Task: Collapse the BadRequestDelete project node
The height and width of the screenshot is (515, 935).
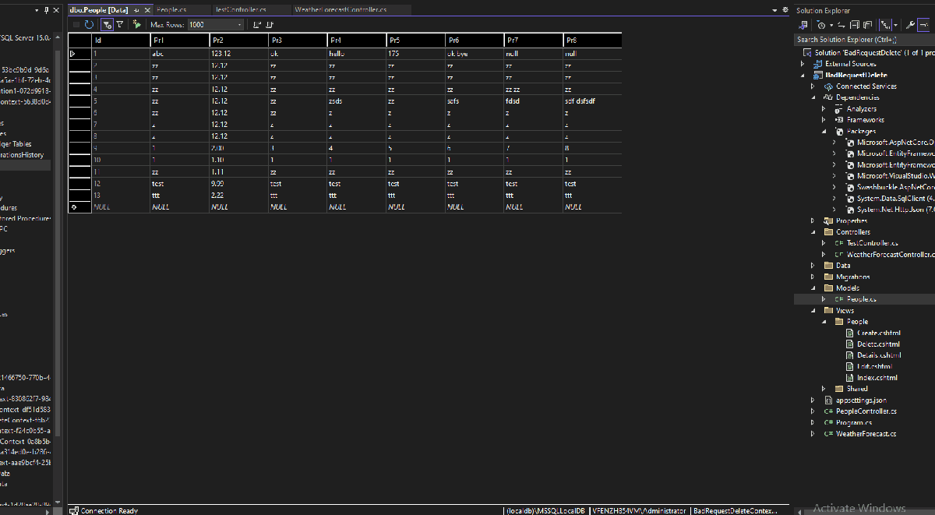Action: click(802, 76)
